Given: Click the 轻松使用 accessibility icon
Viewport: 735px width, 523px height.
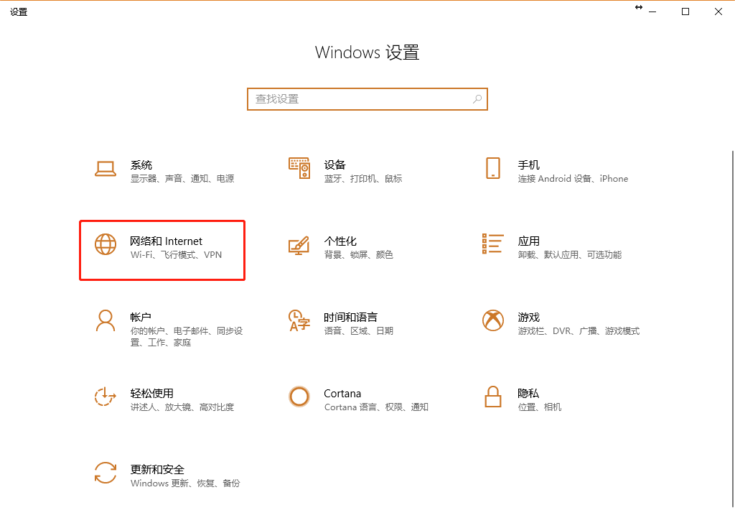Looking at the screenshot, I should point(106,397).
